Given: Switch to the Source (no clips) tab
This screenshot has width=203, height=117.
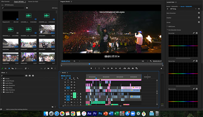Looking at the screenshot, I should pos(33,1).
